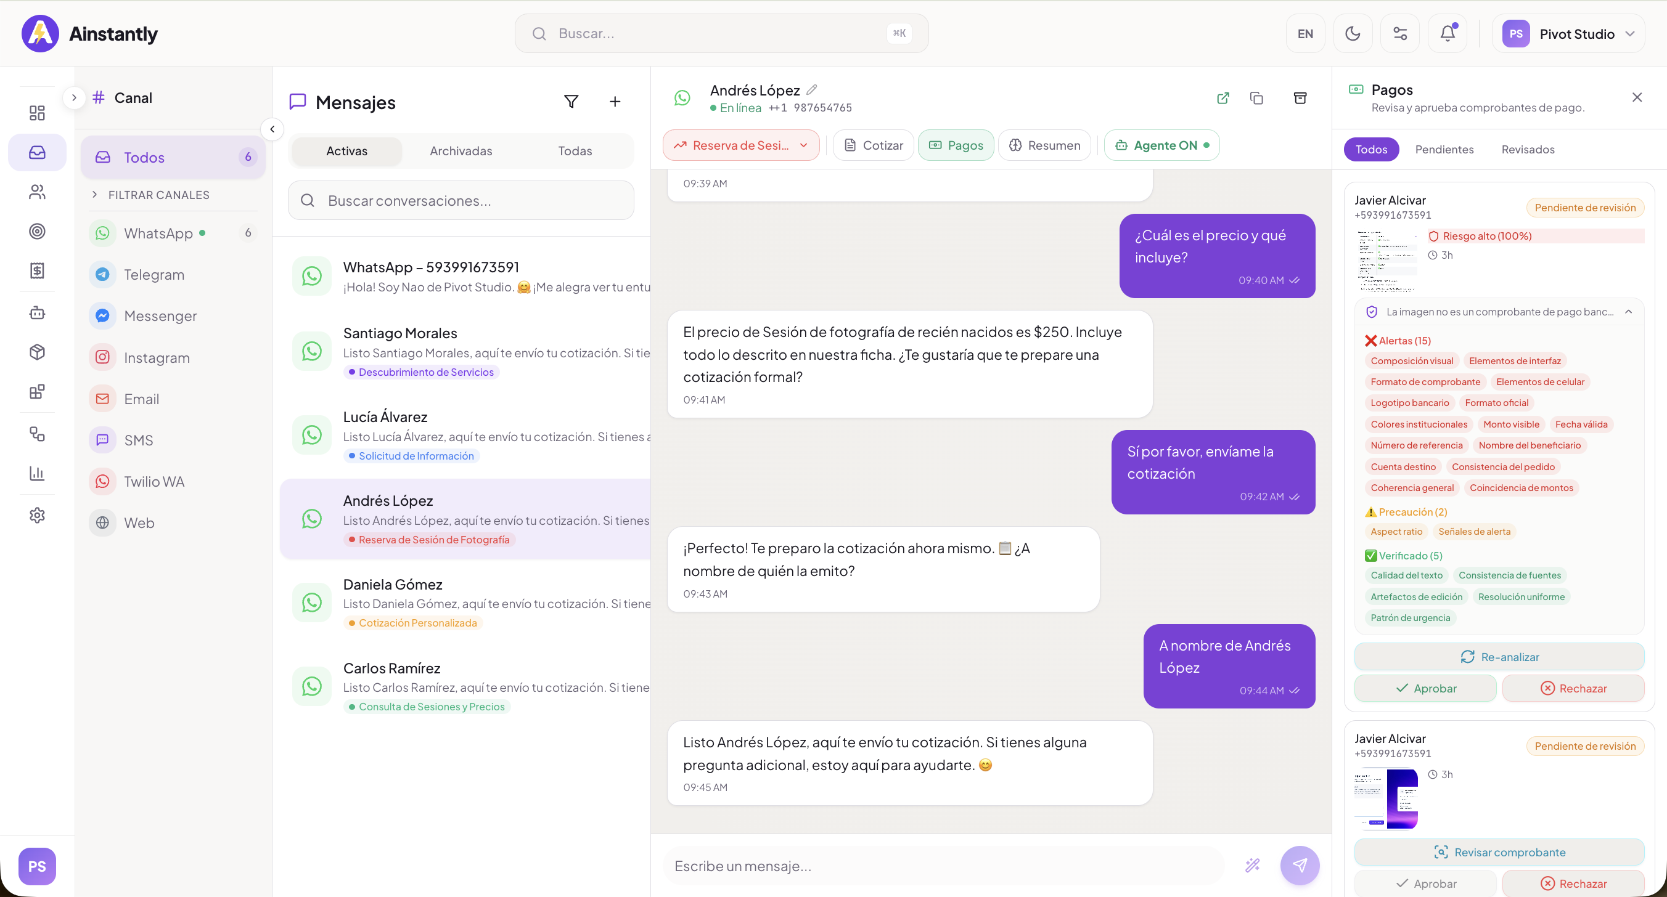Image resolution: width=1667 pixels, height=897 pixels.
Task: Open conversation in external window icon
Action: (1223, 99)
